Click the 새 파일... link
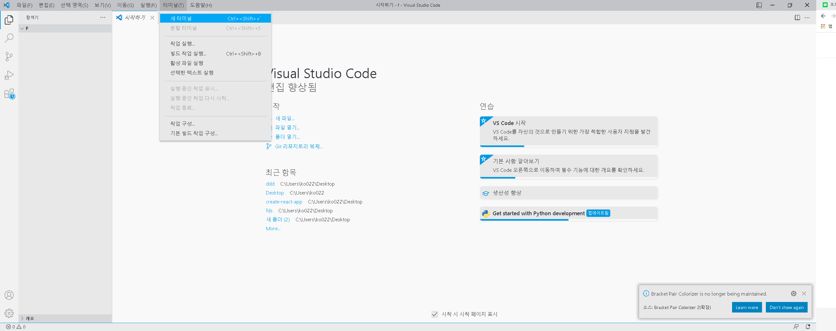Screen dimensions: 836x331 coord(285,118)
